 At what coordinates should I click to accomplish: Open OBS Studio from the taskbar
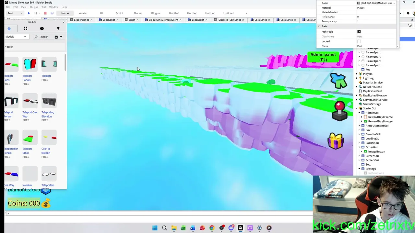point(221,228)
